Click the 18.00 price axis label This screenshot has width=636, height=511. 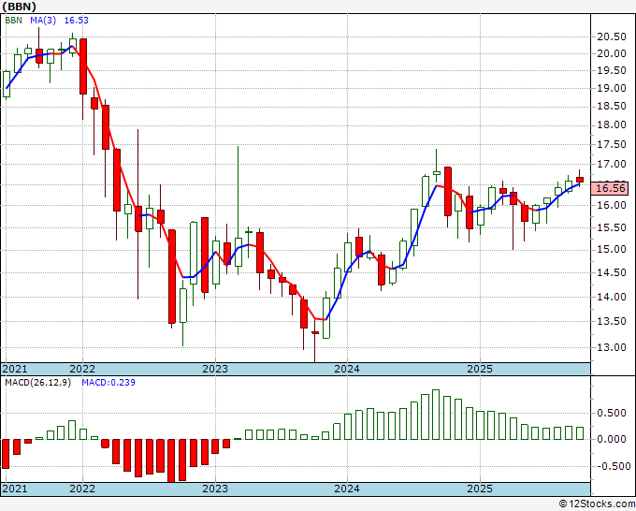coord(612,125)
